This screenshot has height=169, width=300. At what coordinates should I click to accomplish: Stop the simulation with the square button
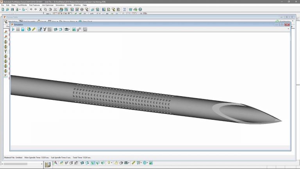click(23, 29)
